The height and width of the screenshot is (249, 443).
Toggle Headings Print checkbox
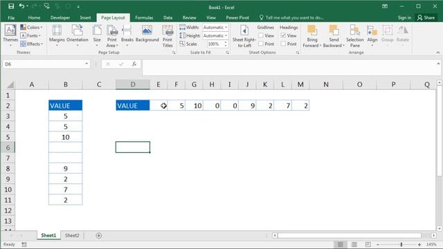tap(283, 44)
